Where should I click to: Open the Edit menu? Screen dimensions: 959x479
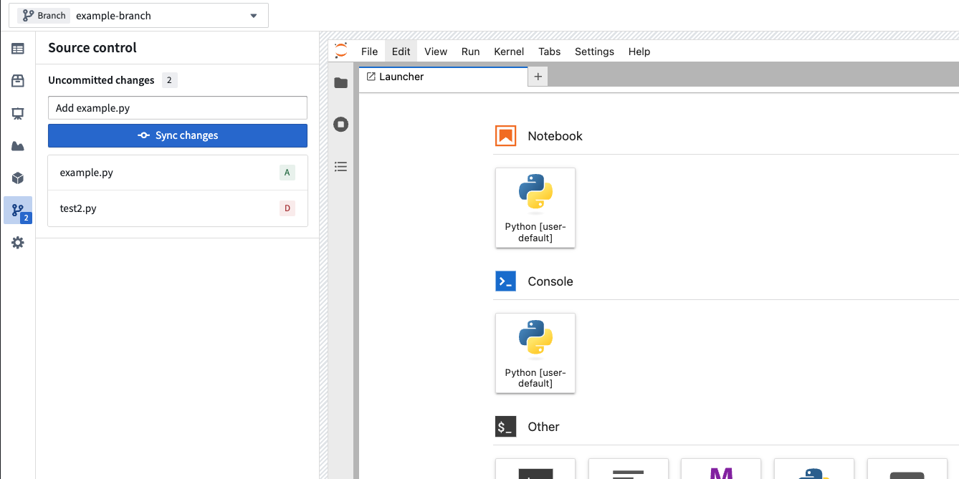point(401,52)
